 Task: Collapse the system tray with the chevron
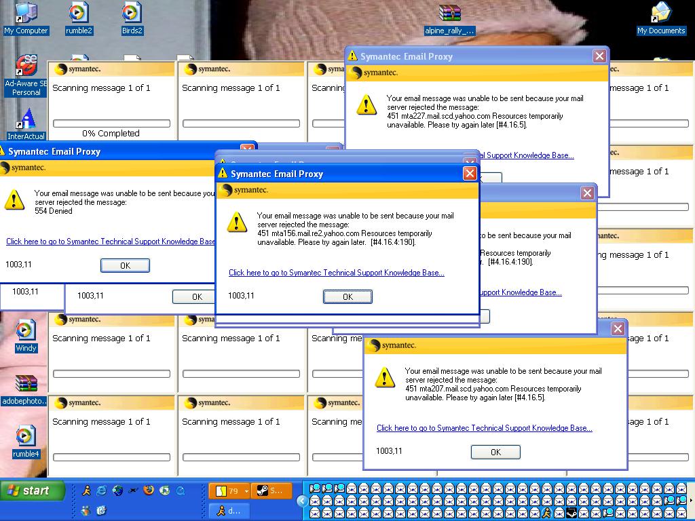coord(302,501)
